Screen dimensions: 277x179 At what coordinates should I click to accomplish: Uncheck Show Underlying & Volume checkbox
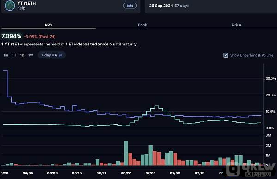click(225, 55)
